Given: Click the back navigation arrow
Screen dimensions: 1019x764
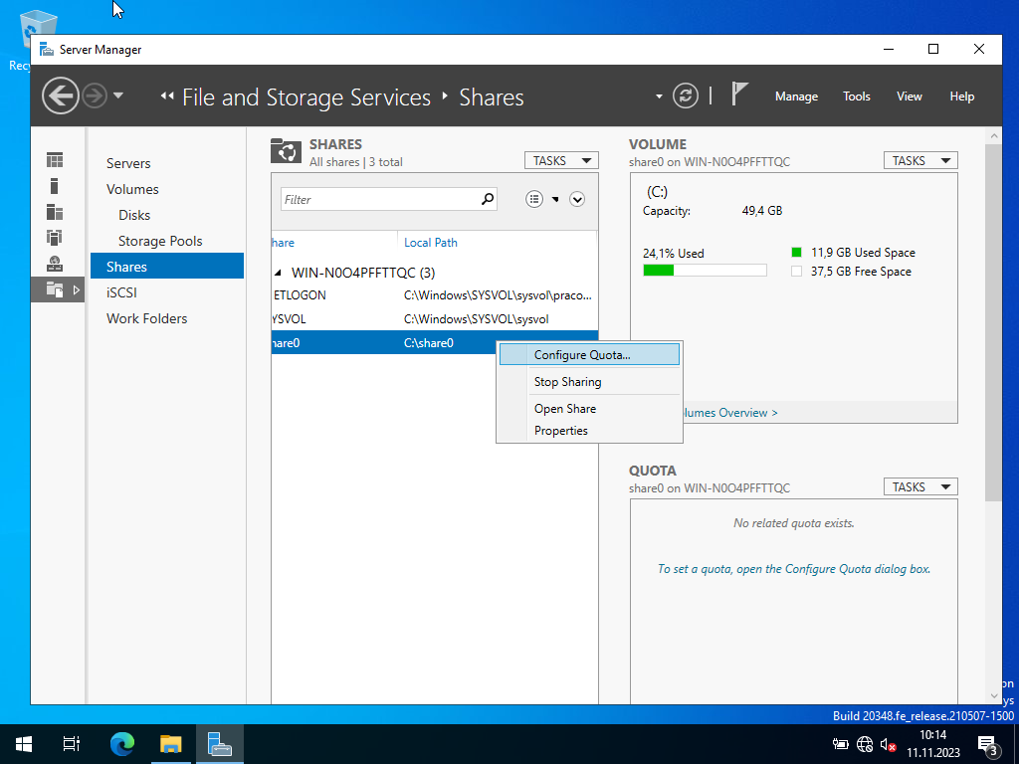Looking at the screenshot, I should [x=61, y=96].
